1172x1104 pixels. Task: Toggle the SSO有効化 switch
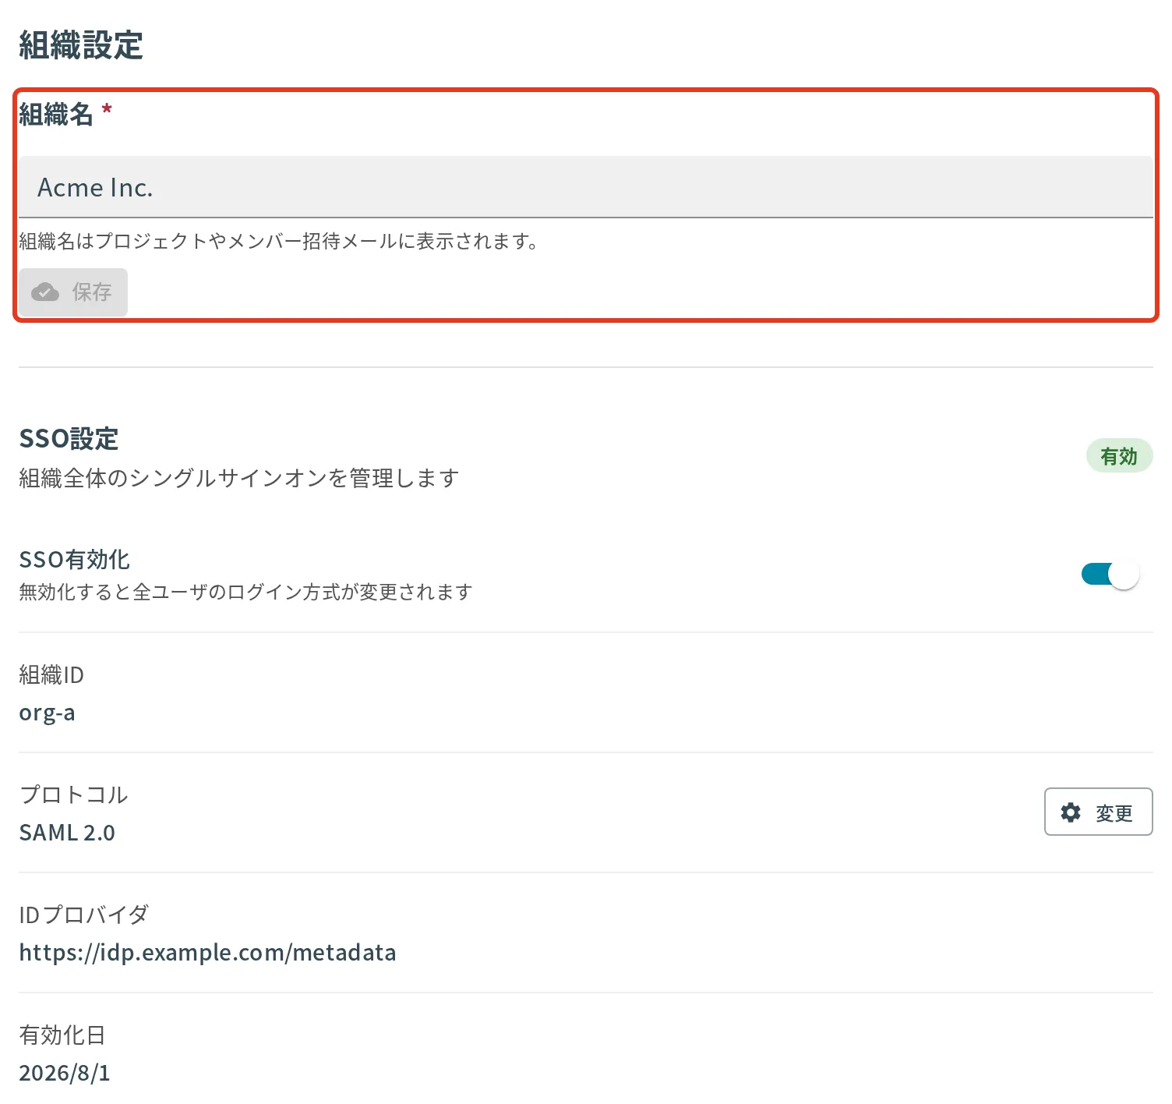pyautogui.click(x=1110, y=575)
